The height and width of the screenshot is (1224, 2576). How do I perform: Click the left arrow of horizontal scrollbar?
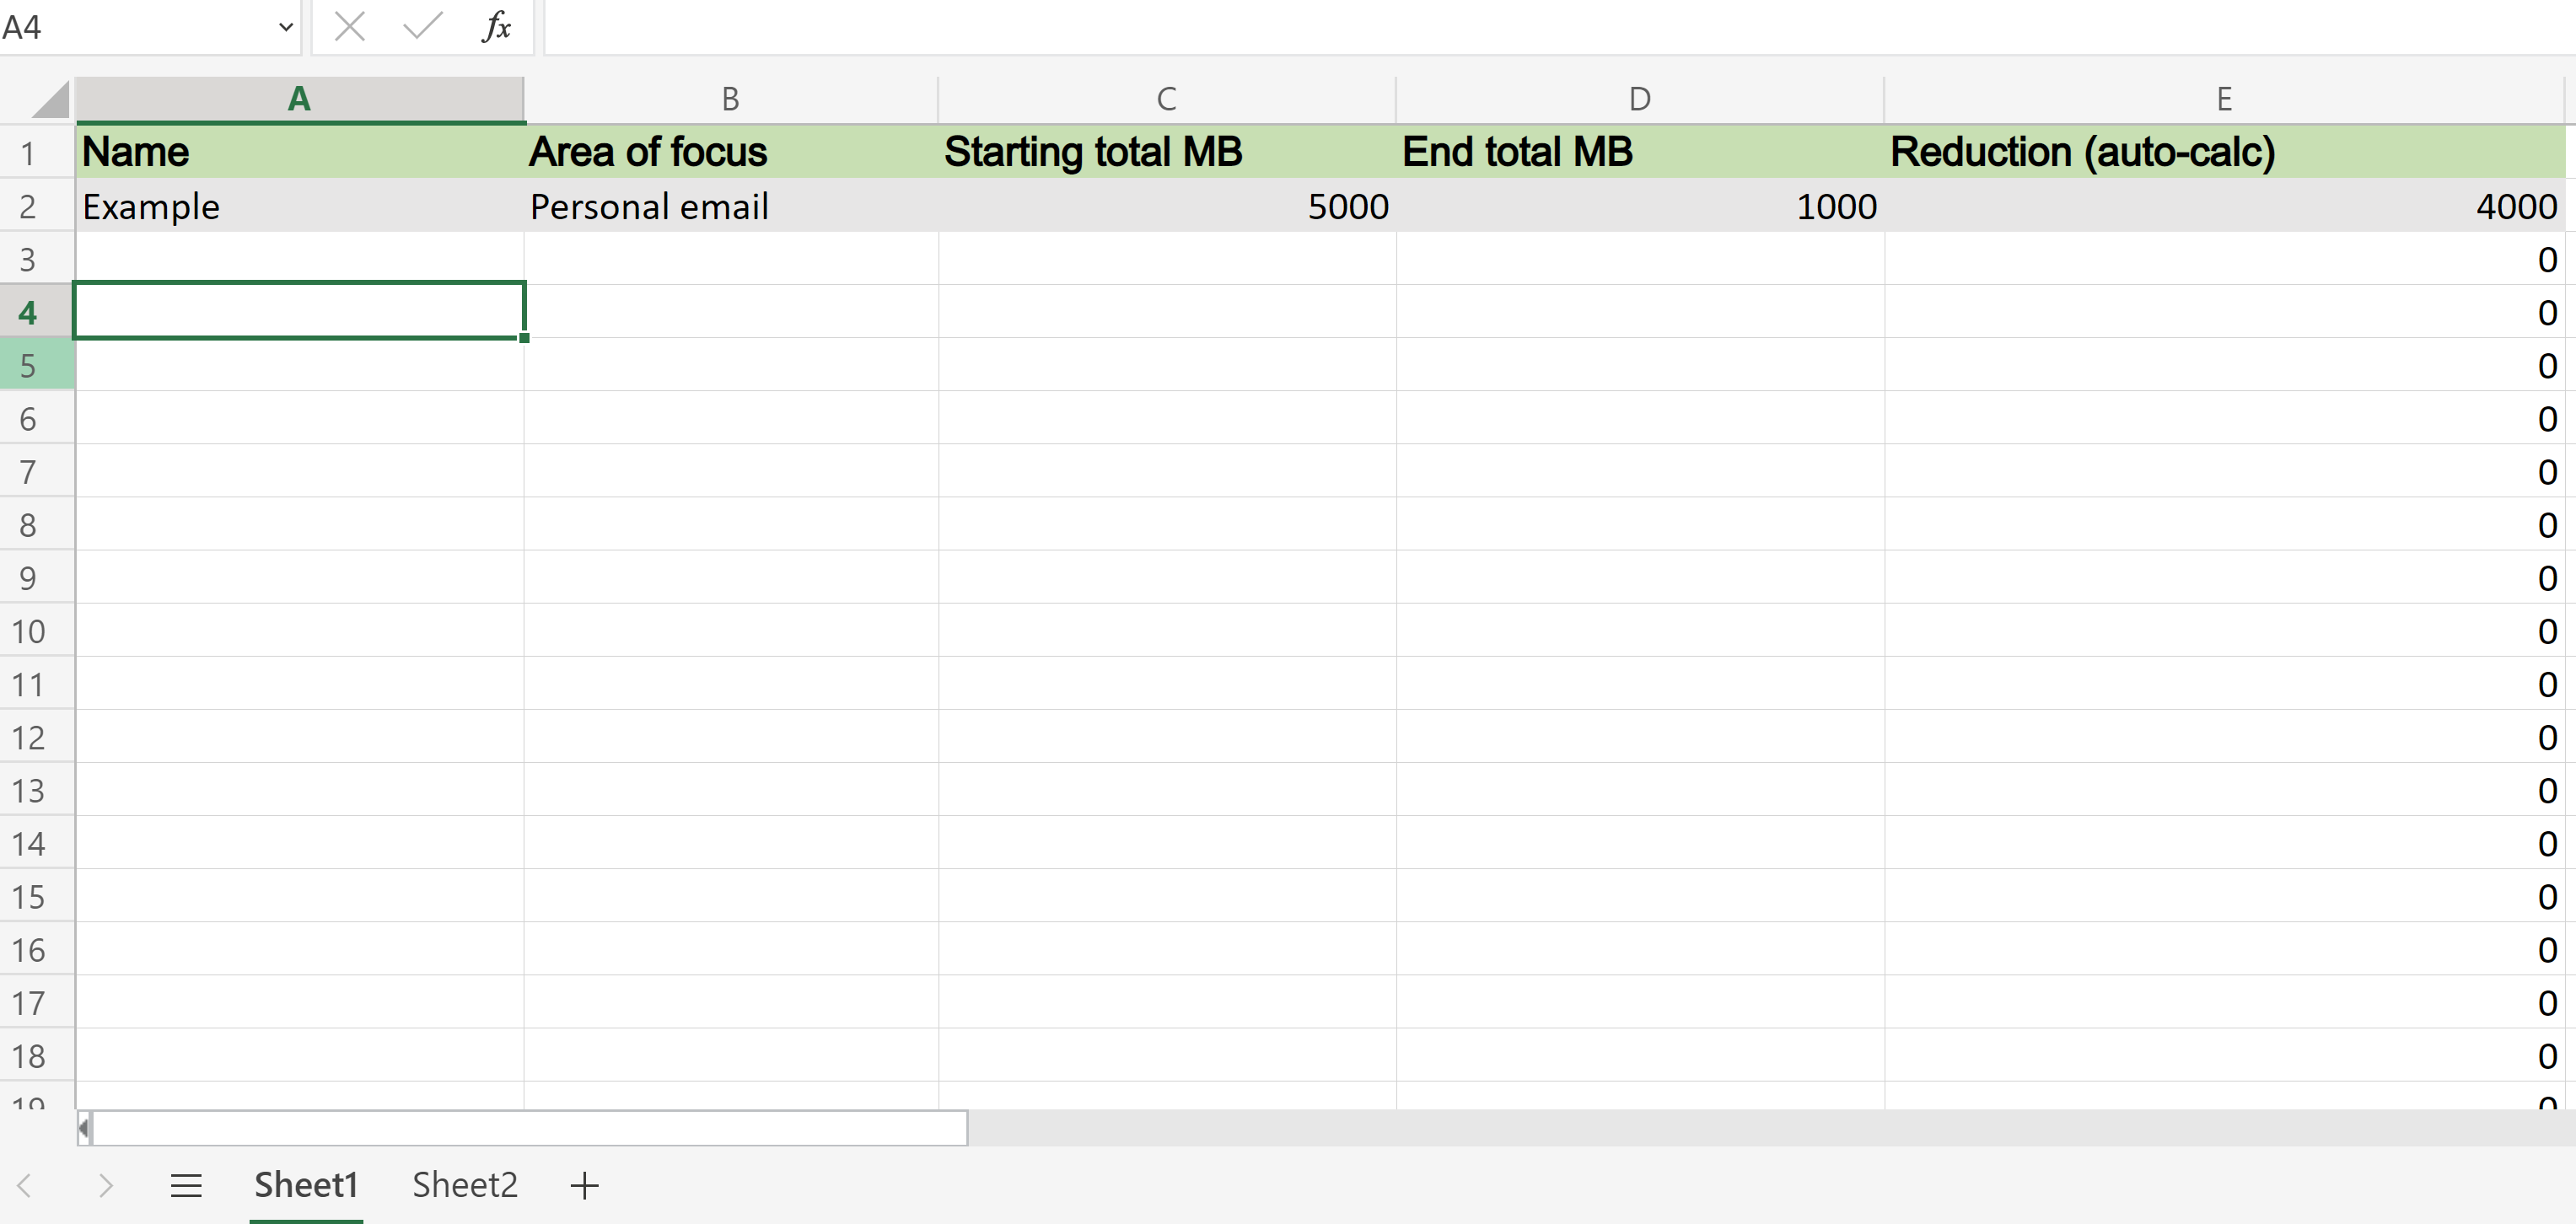click(85, 1128)
